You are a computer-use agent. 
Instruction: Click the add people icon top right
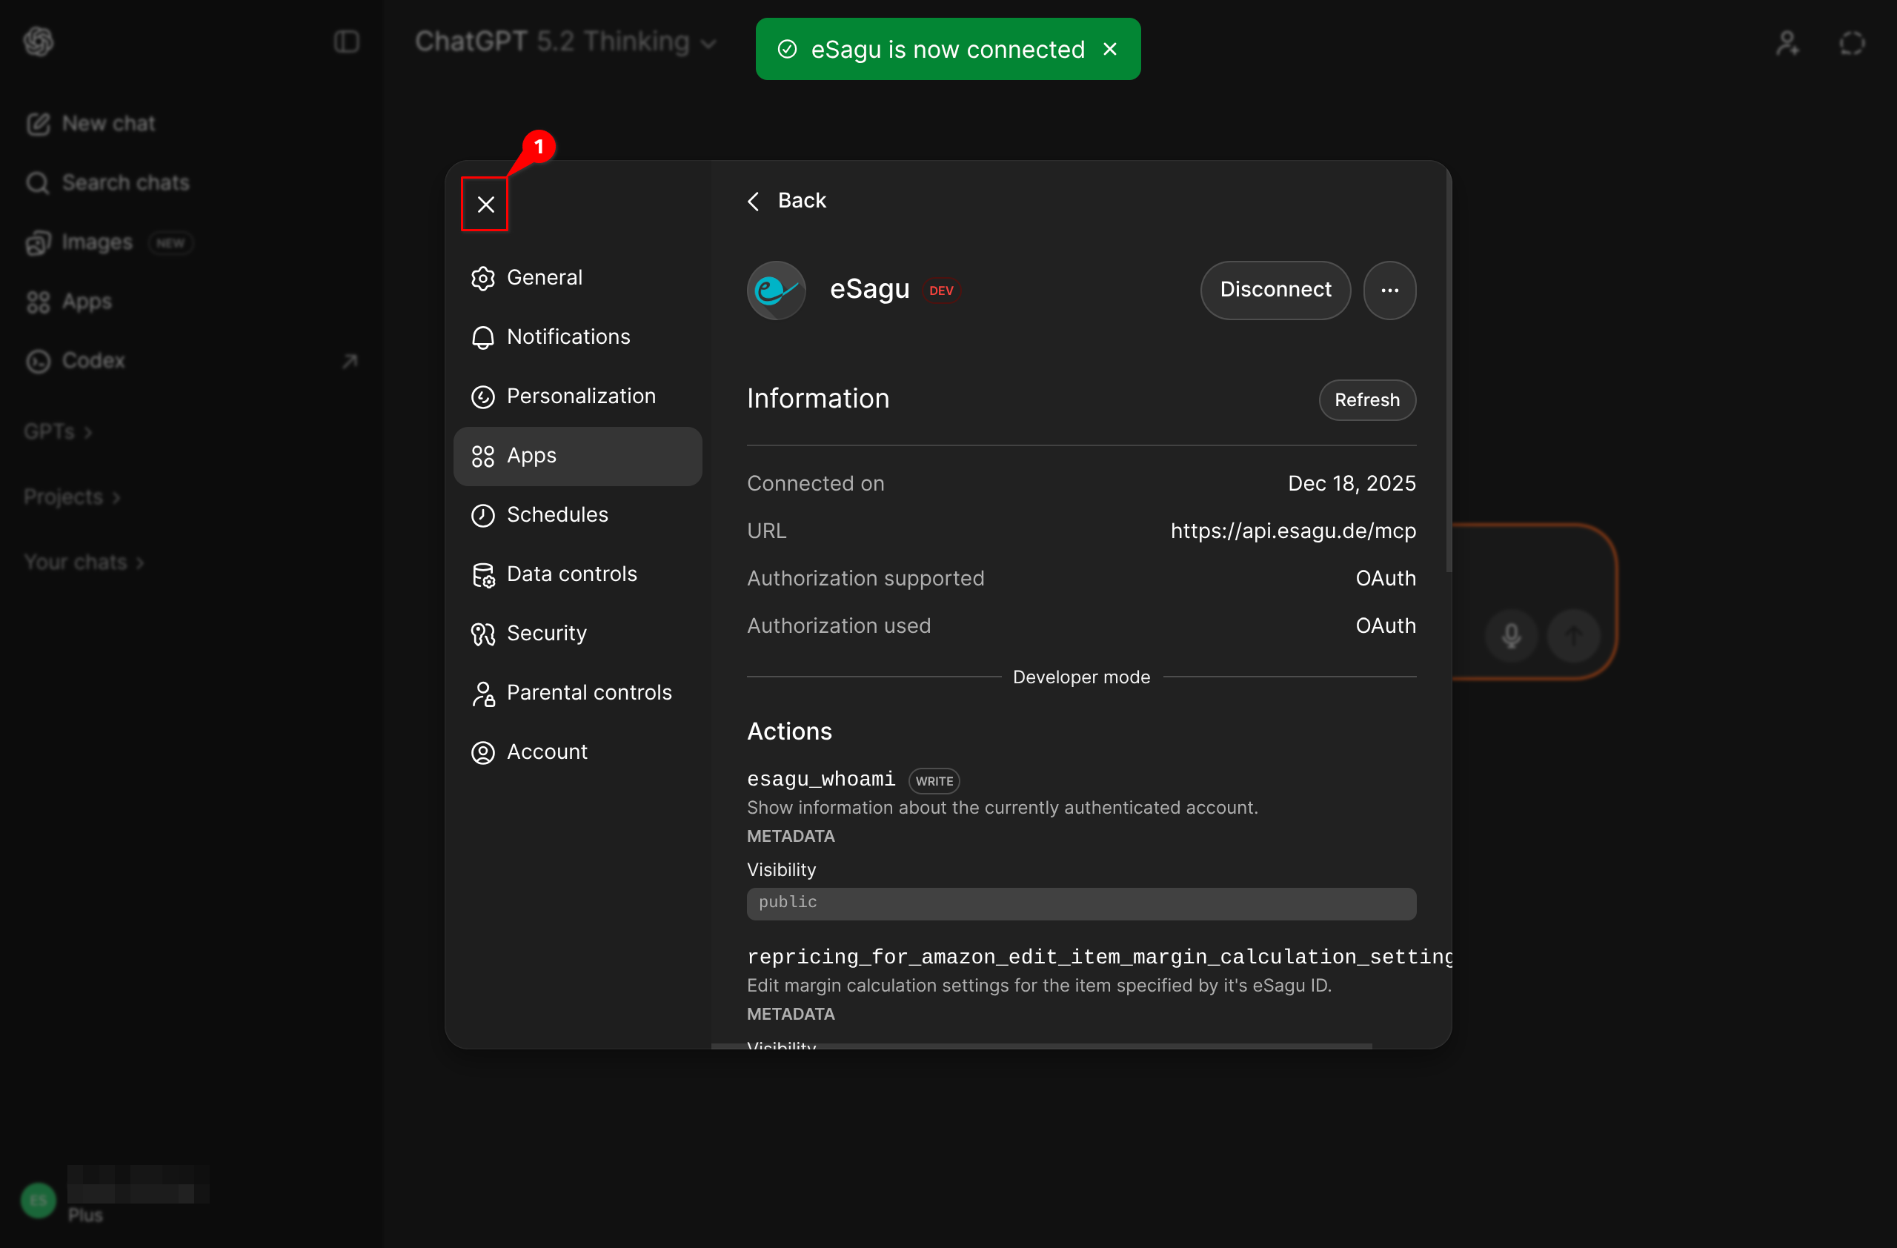coord(1787,43)
